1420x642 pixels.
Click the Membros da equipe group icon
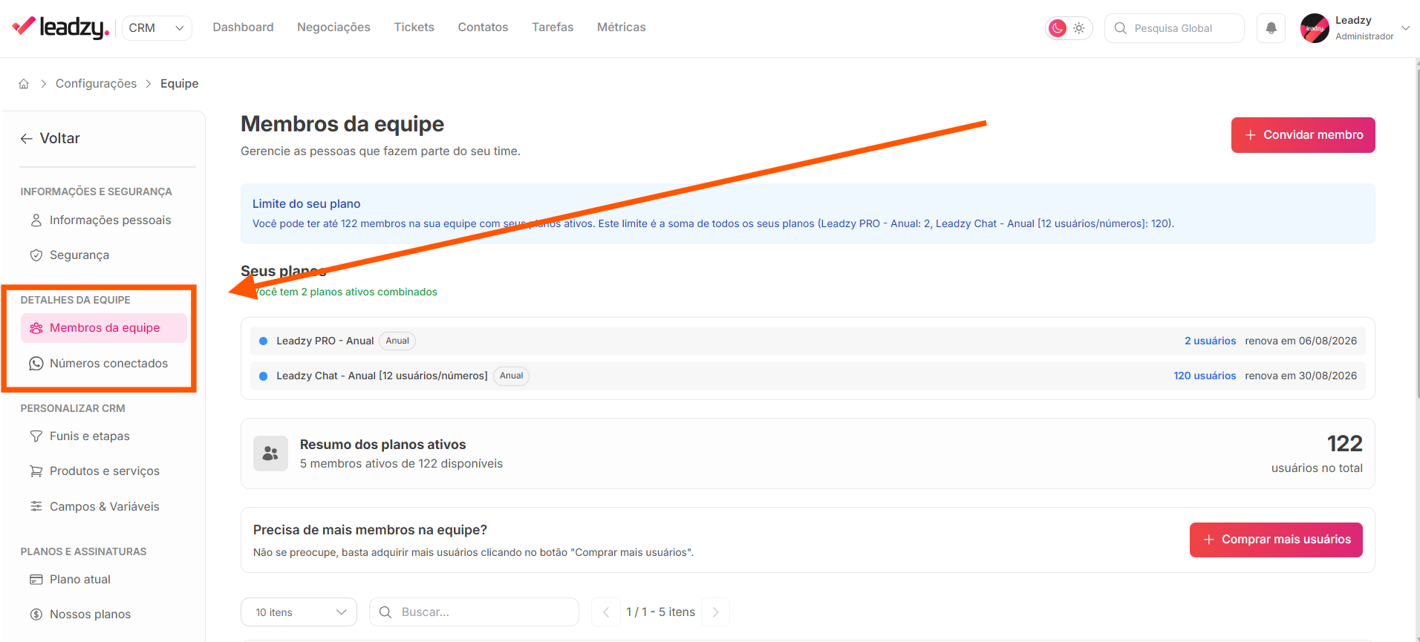[x=36, y=328]
